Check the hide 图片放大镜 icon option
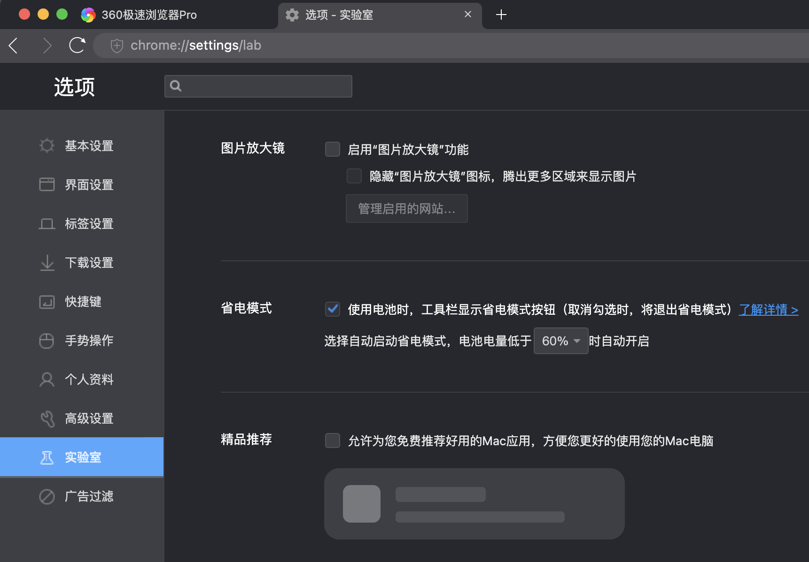809x562 pixels. pos(354,176)
